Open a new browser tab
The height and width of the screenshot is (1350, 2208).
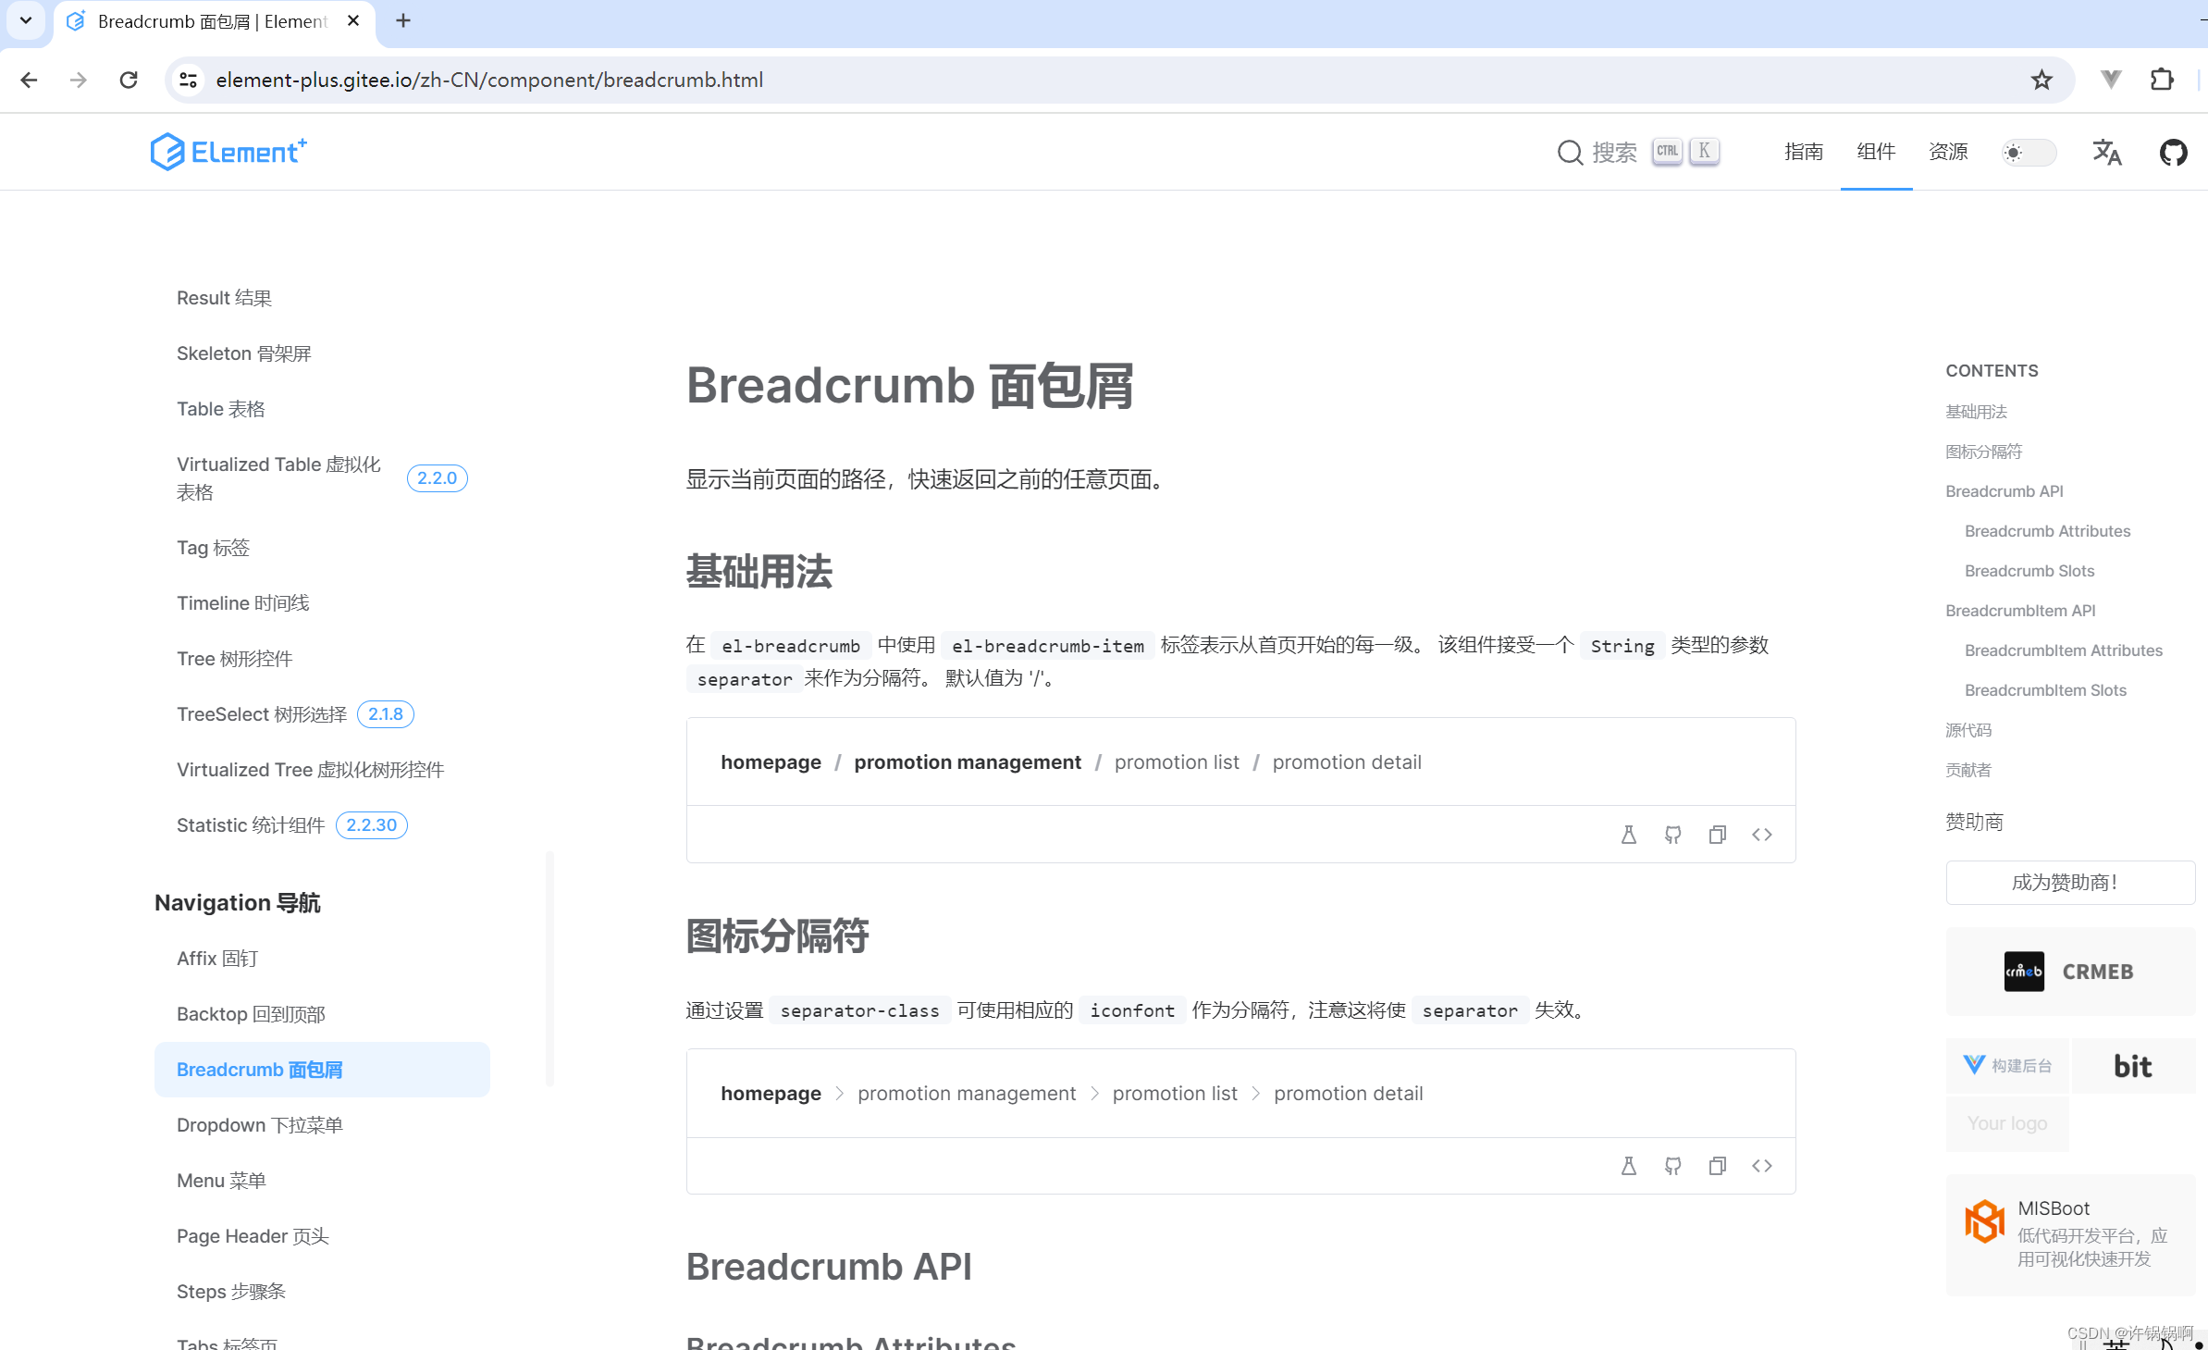point(403,21)
